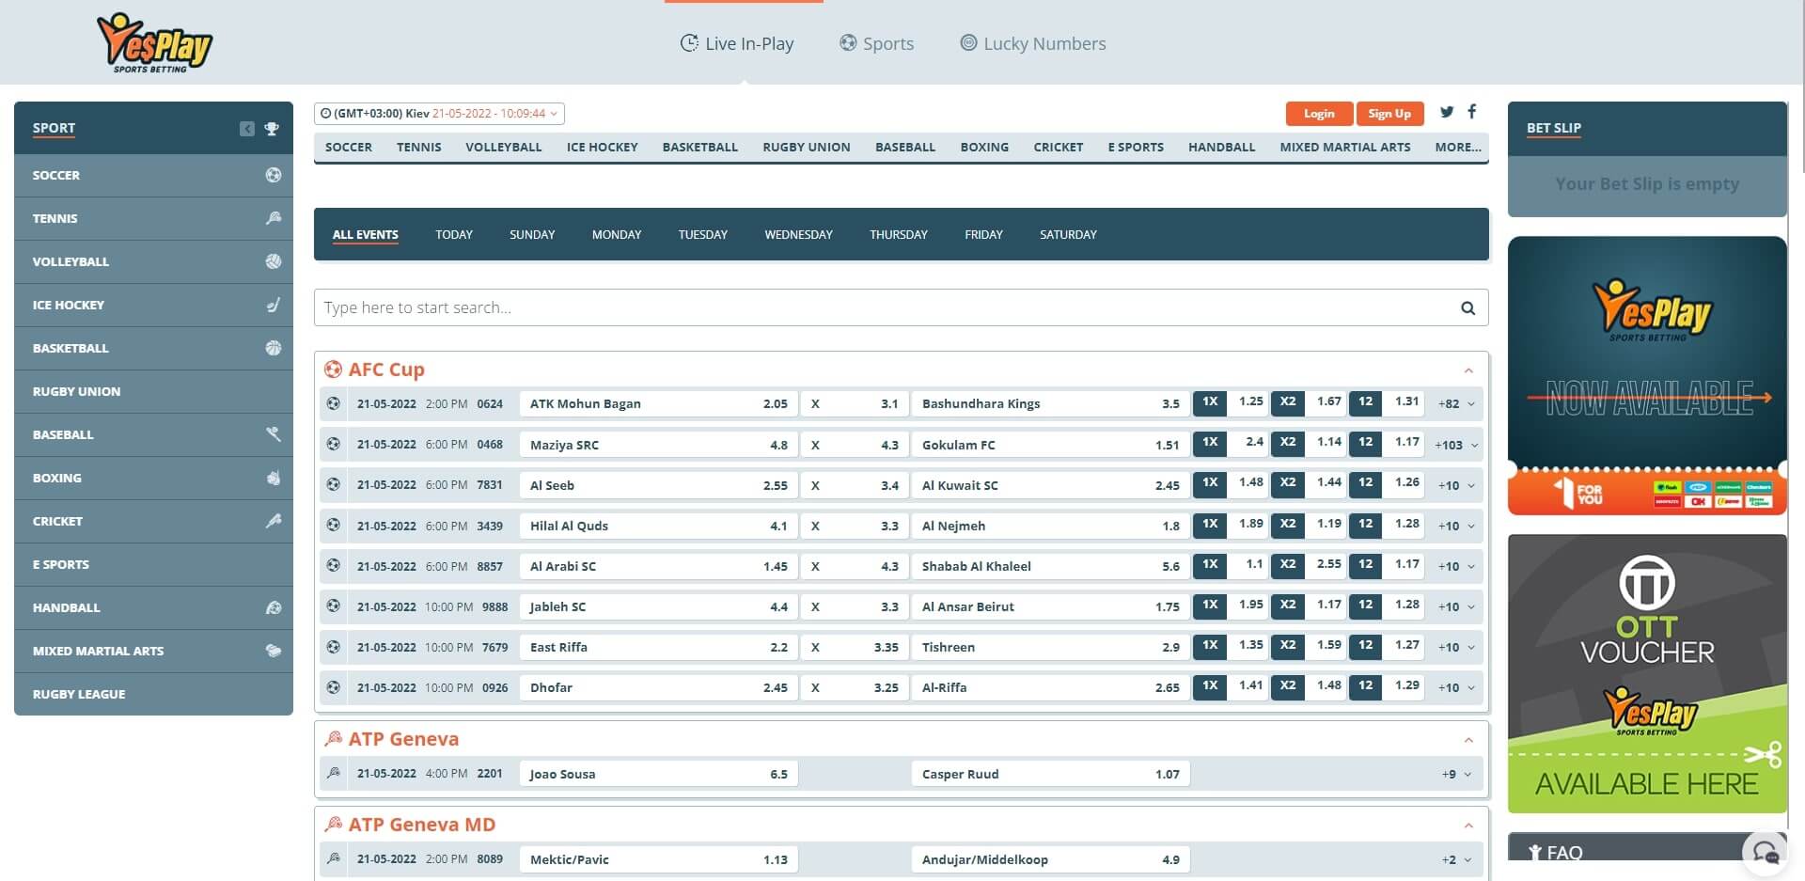Viewport: 1805px width, 881px height.
Task: Click the soccer ball icon beside ATK Mohun Bagan
Action: (x=333, y=403)
